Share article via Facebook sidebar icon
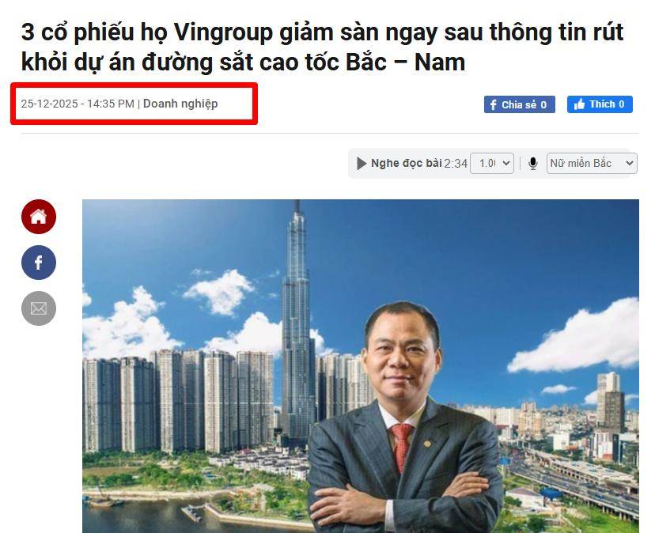Viewport: 655px width, 533px height. pyautogui.click(x=39, y=263)
